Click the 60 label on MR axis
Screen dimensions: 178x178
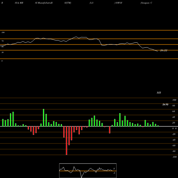click(x=174, y=111)
